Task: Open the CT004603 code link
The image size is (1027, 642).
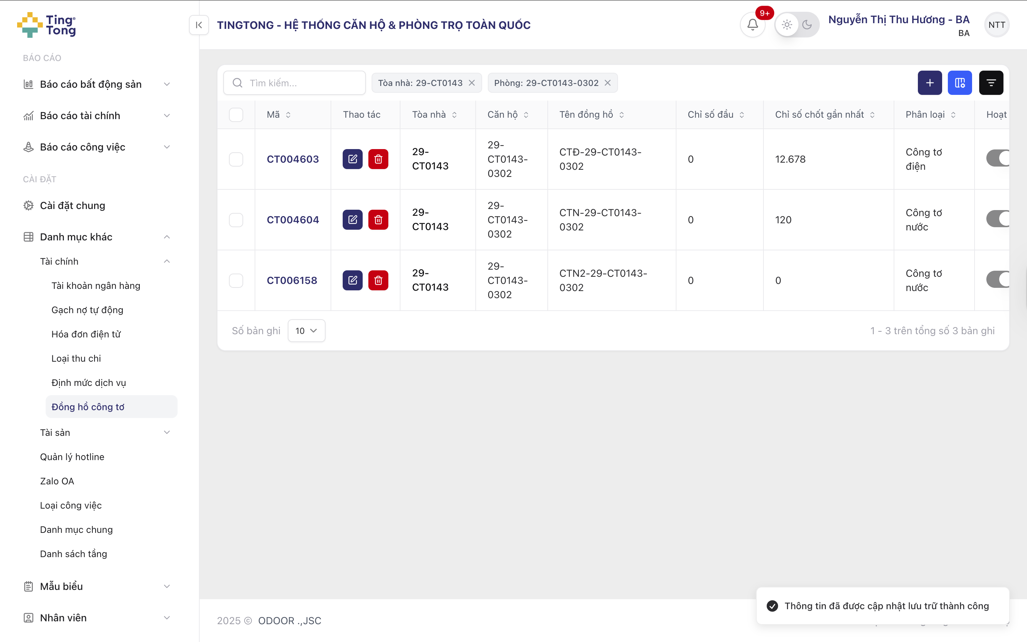Action: point(292,159)
